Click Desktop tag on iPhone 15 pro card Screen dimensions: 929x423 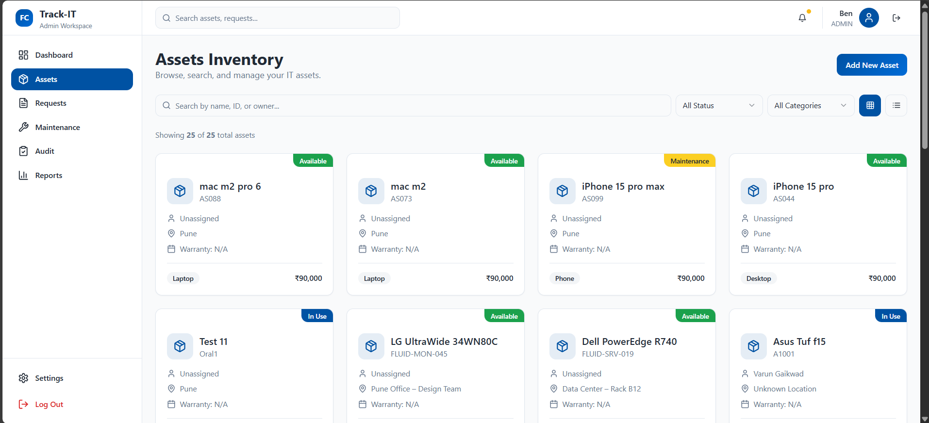tap(759, 278)
